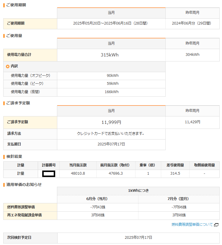Click the 3円98銭 value under 6月分
The height and width of the screenshot is (245, 222).
(98, 215)
